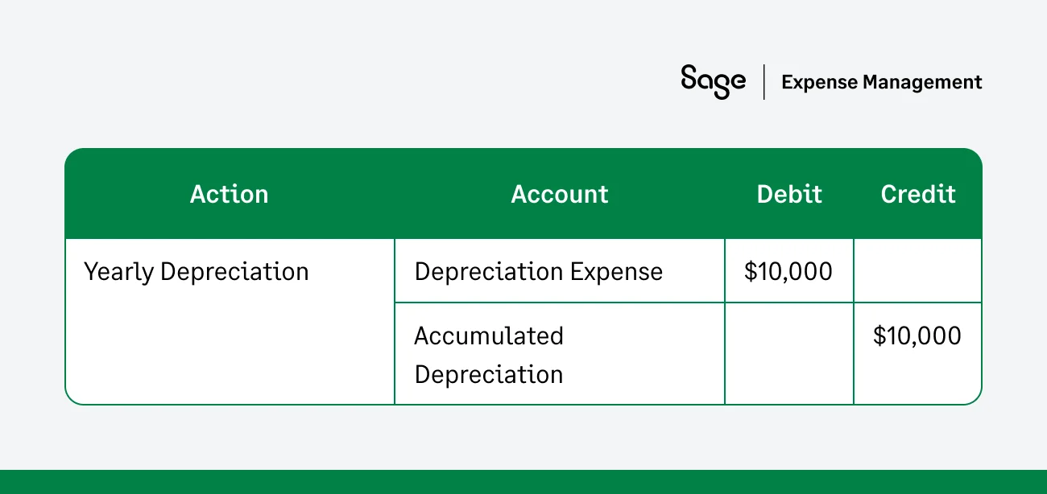Click the word "Accumulated" in the table
1047x494 pixels.
pos(488,336)
